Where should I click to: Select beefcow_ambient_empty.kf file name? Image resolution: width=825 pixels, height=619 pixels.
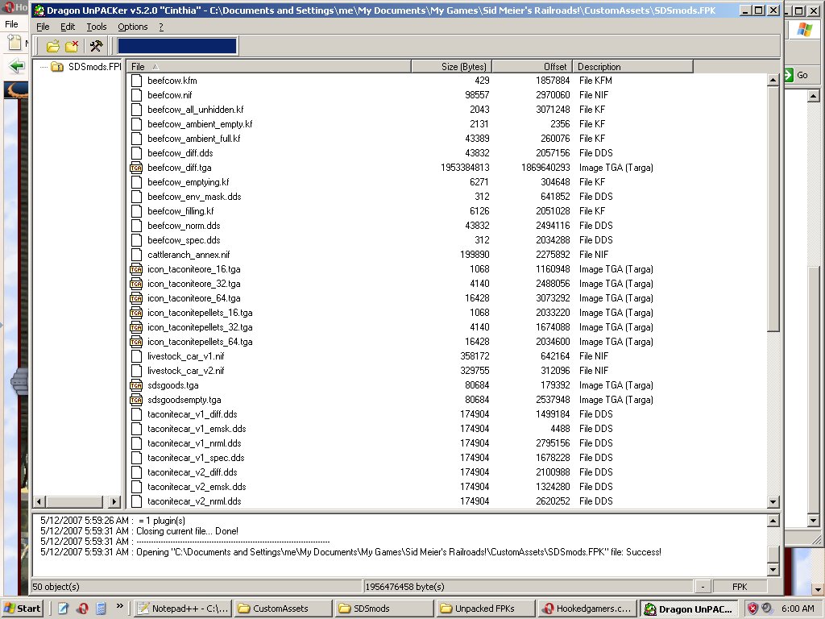click(200, 124)
